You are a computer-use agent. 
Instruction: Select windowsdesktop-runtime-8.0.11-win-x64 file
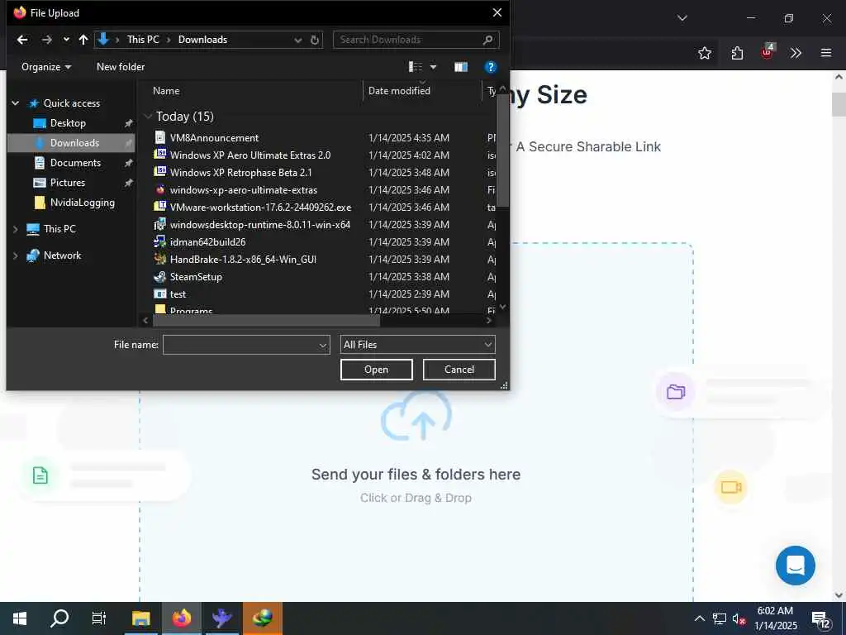click(260, 225)
